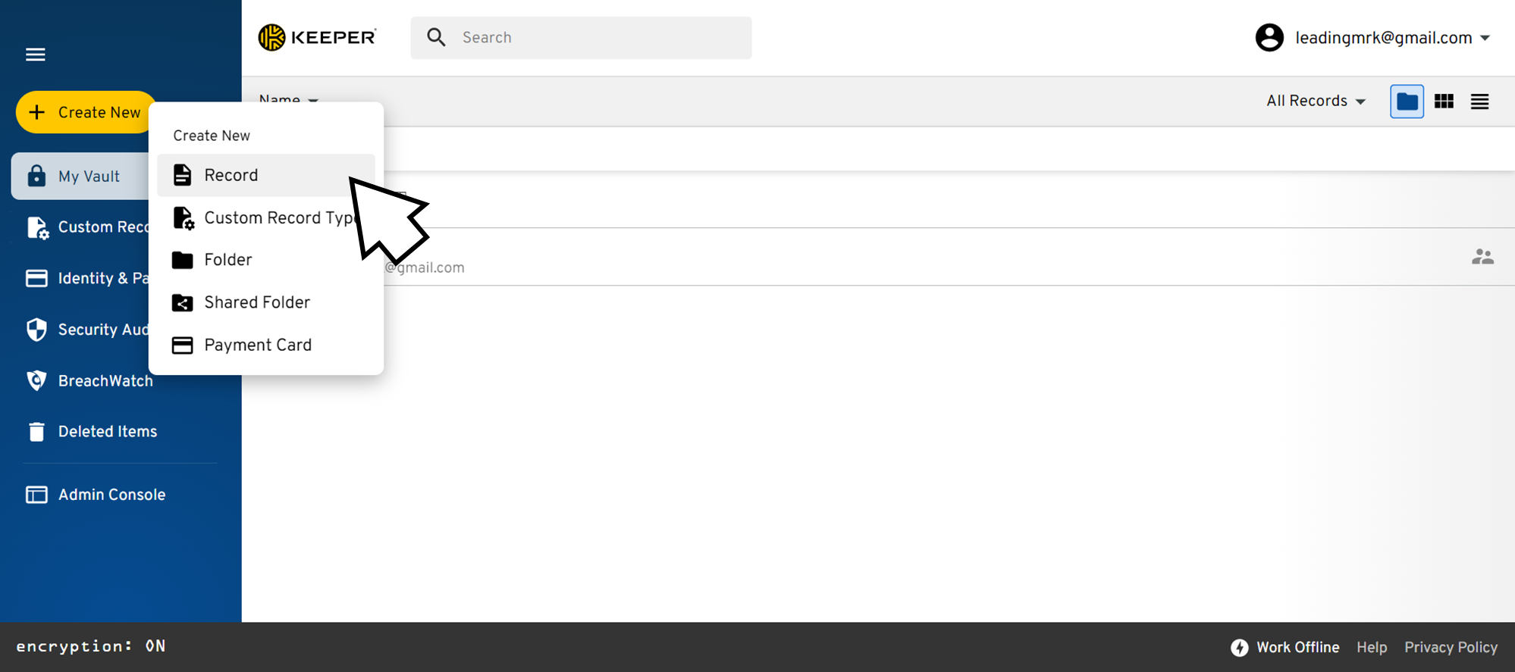Click into the Search field
Image resolution: width=1515 pixels, height=672 pixels.
click(x=581, y=38)
